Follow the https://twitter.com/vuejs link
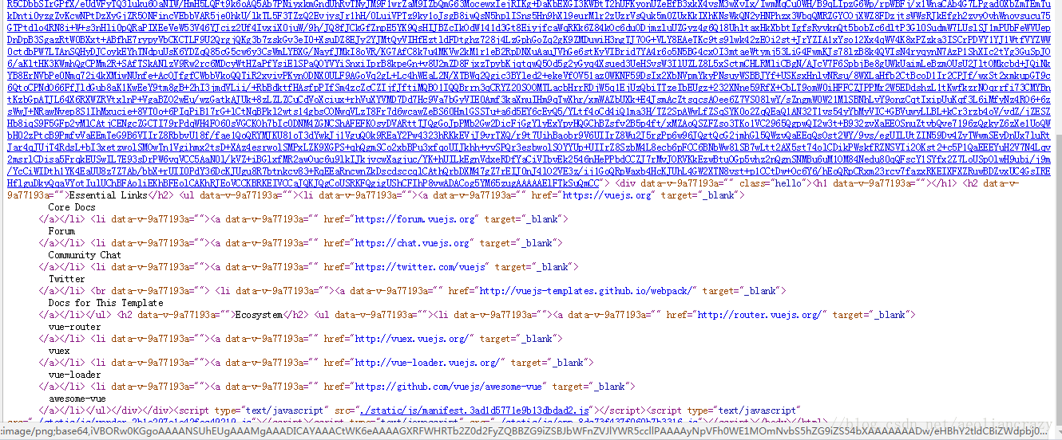Viewport: 1062px width, 440px height. pos(421,266)
